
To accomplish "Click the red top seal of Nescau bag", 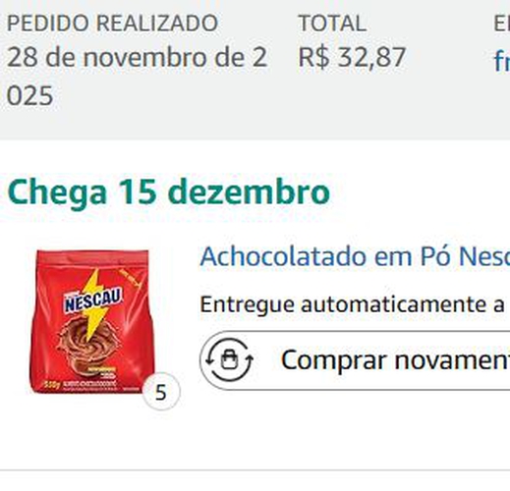I will point(92,255).
